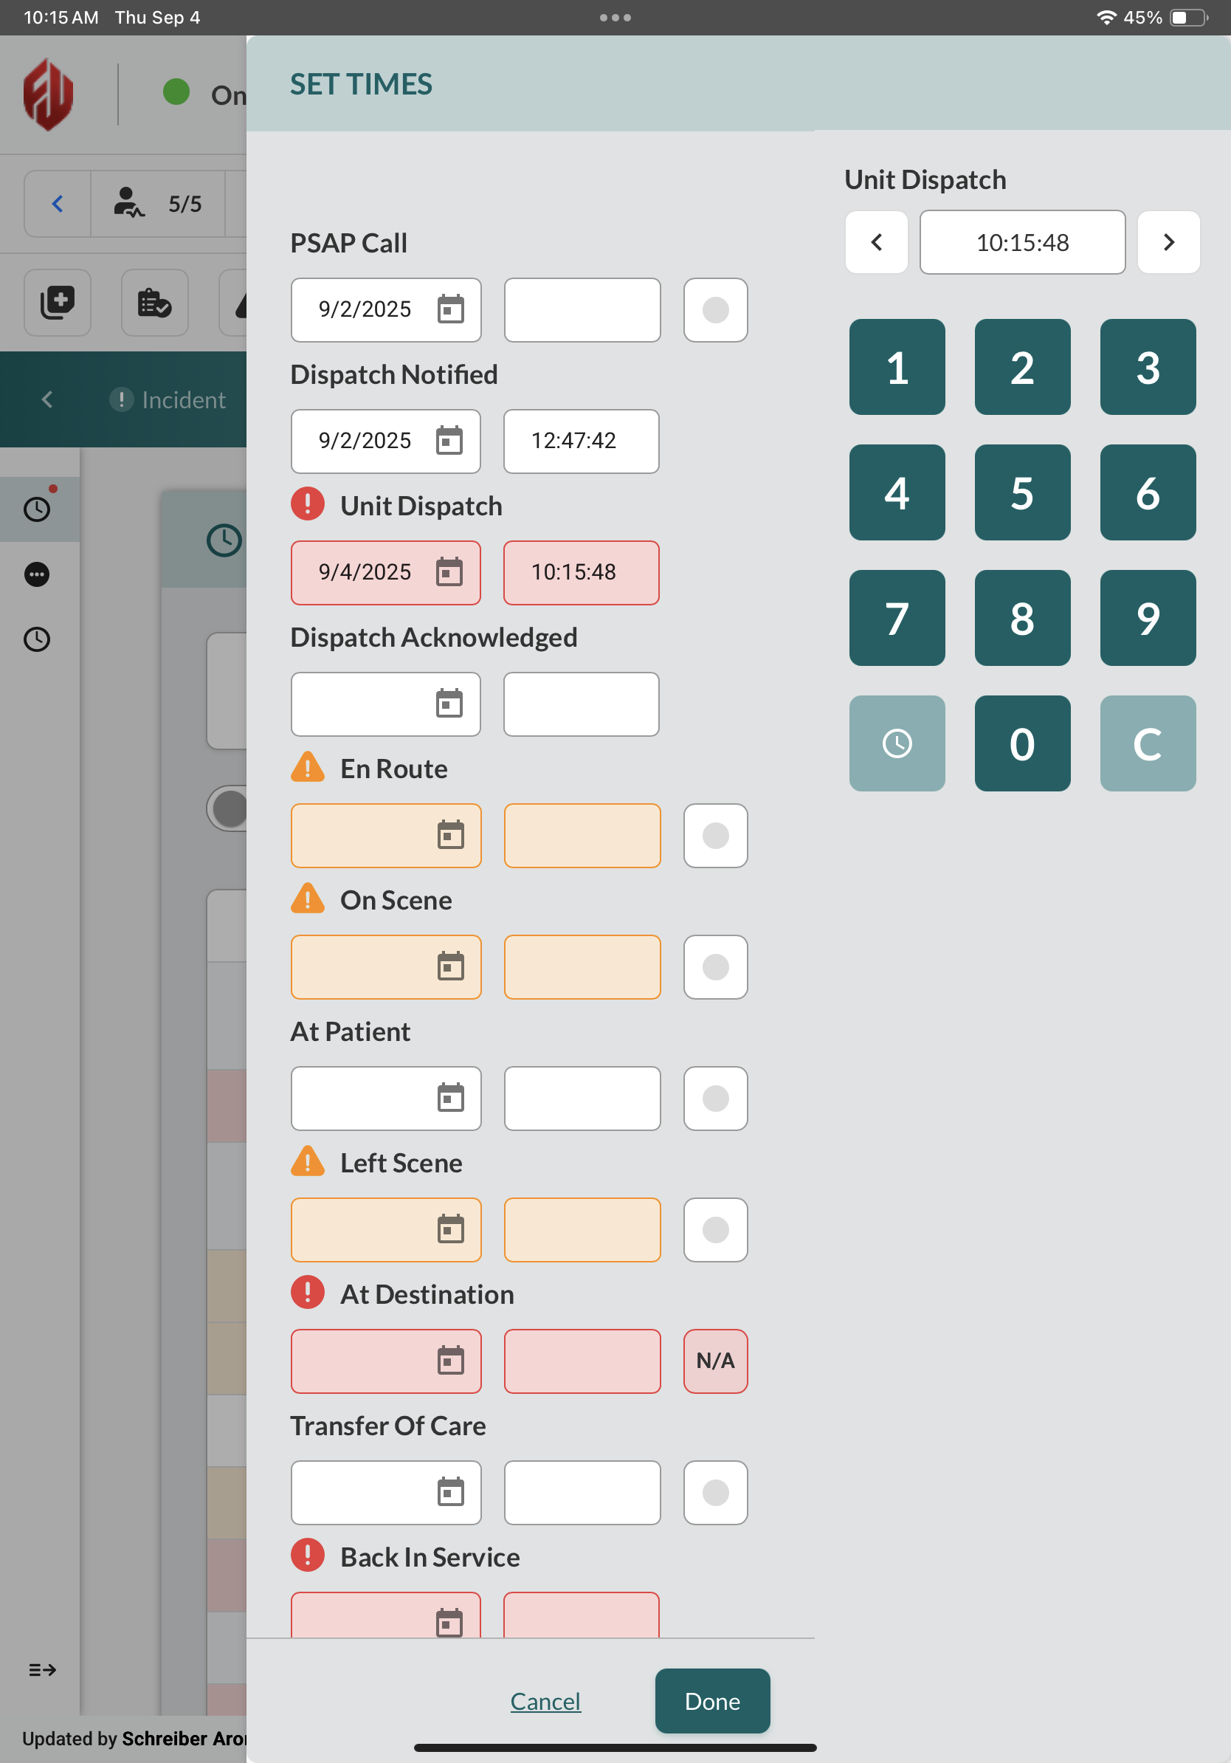Go back with the blue chevron
This screenshot has width=1231, height=1763.
click(58, 205)
